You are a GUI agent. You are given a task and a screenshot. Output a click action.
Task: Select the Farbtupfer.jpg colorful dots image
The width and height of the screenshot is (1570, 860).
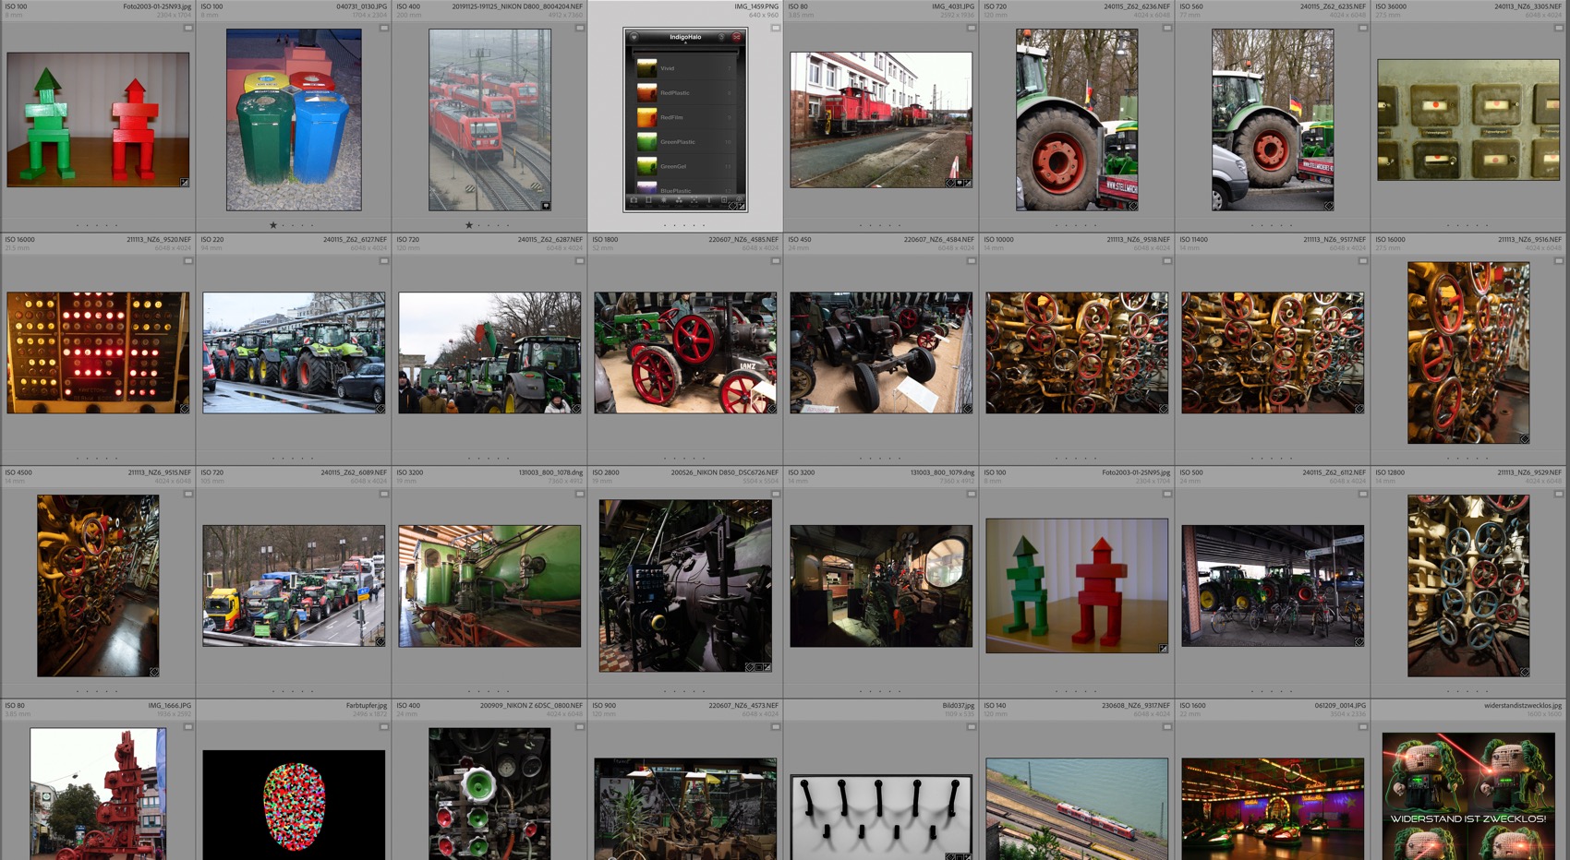pyautogui.click(x=294, y=805)
